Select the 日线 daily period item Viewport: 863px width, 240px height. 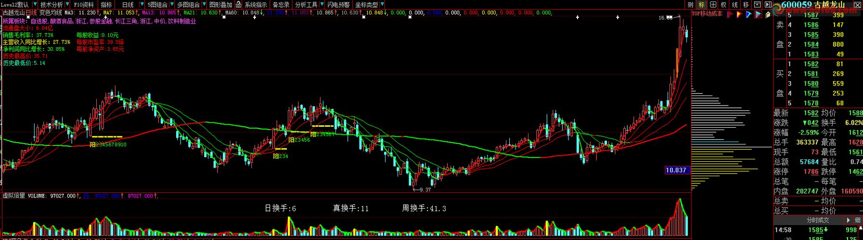click(x=128, y=4)
